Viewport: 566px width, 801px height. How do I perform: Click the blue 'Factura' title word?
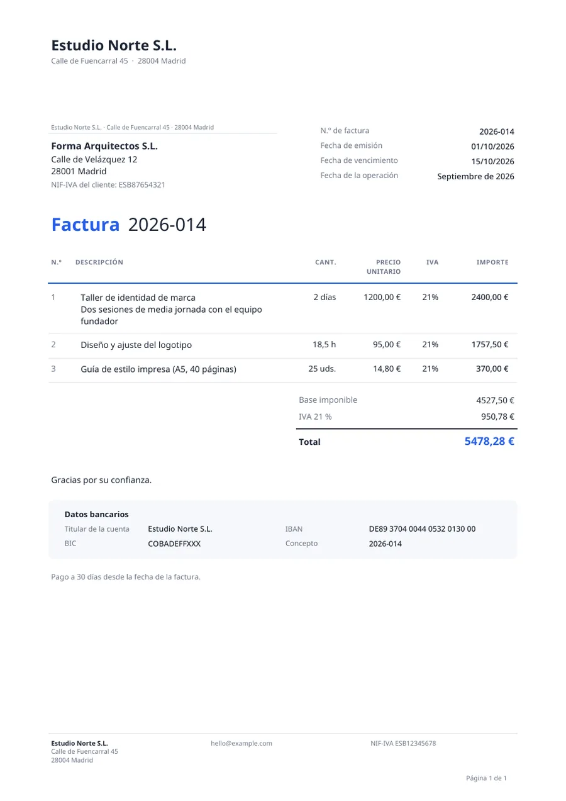[85, 225]
